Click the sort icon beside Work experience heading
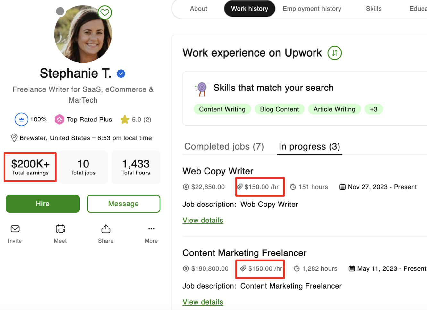This screenshot has width=427, height=310. pos(334,53)
